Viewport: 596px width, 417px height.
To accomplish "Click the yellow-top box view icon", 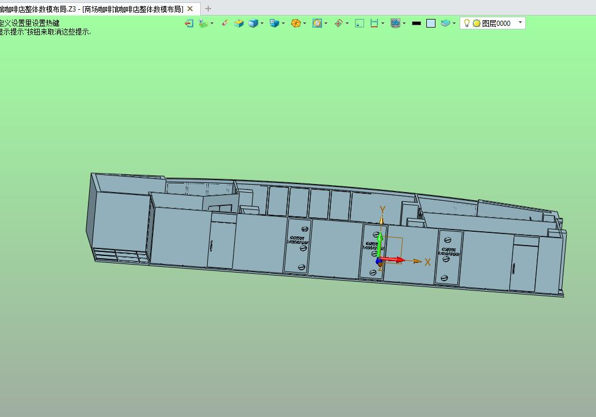I will [x=239, y=24].
